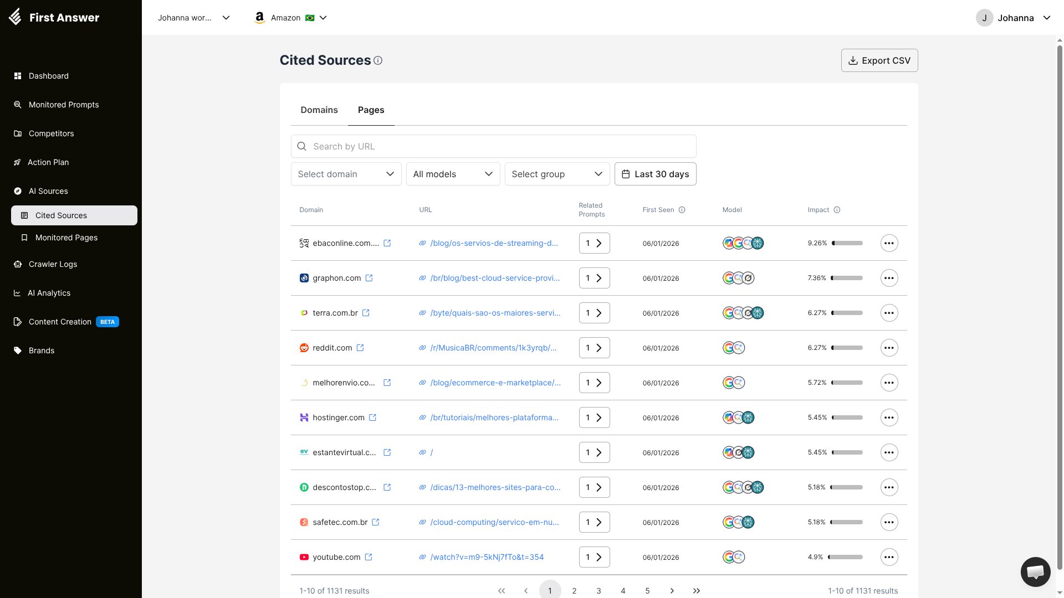This screenshot has height=598, width=1064.
Task: Open the /watch?v=m9-5kNj7fTo URL link
Action: [x=487, y=557]
